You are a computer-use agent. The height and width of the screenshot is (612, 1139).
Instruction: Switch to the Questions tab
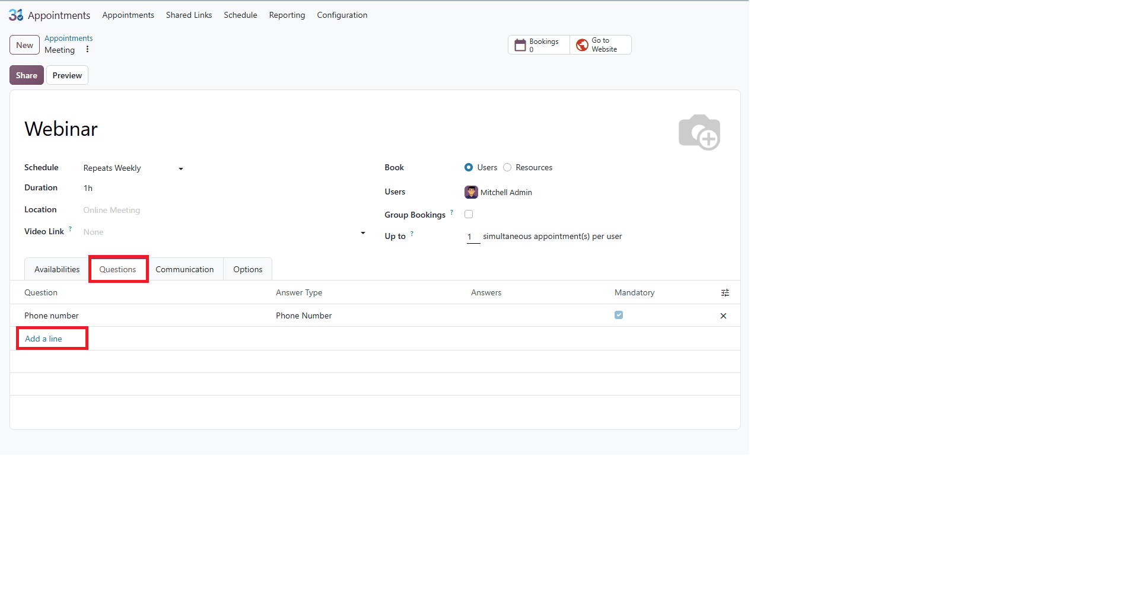(117, 269)
